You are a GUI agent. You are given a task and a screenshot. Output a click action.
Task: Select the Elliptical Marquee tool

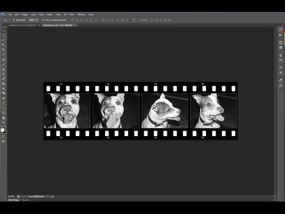coord(4,36)
